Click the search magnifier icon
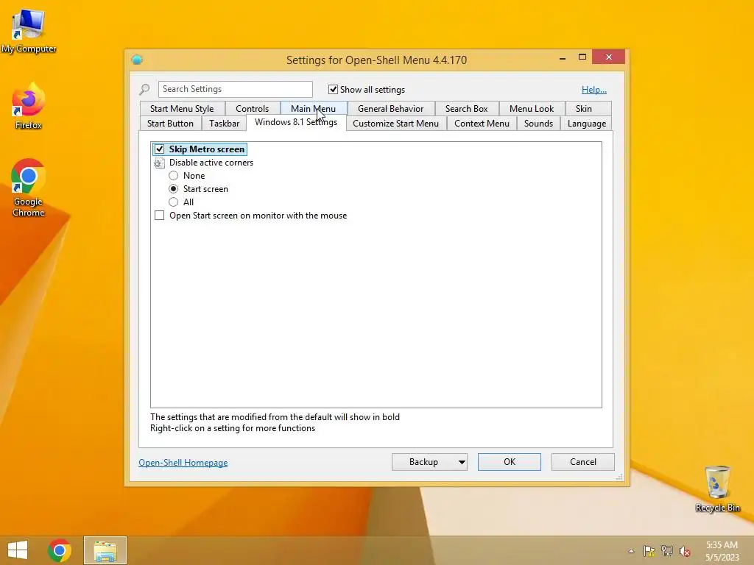754x565 pixels. (144, 89)
